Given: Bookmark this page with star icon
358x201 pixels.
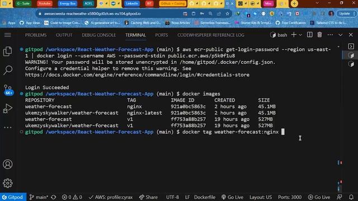Looking at the screenshot, I should coord(228,13).
